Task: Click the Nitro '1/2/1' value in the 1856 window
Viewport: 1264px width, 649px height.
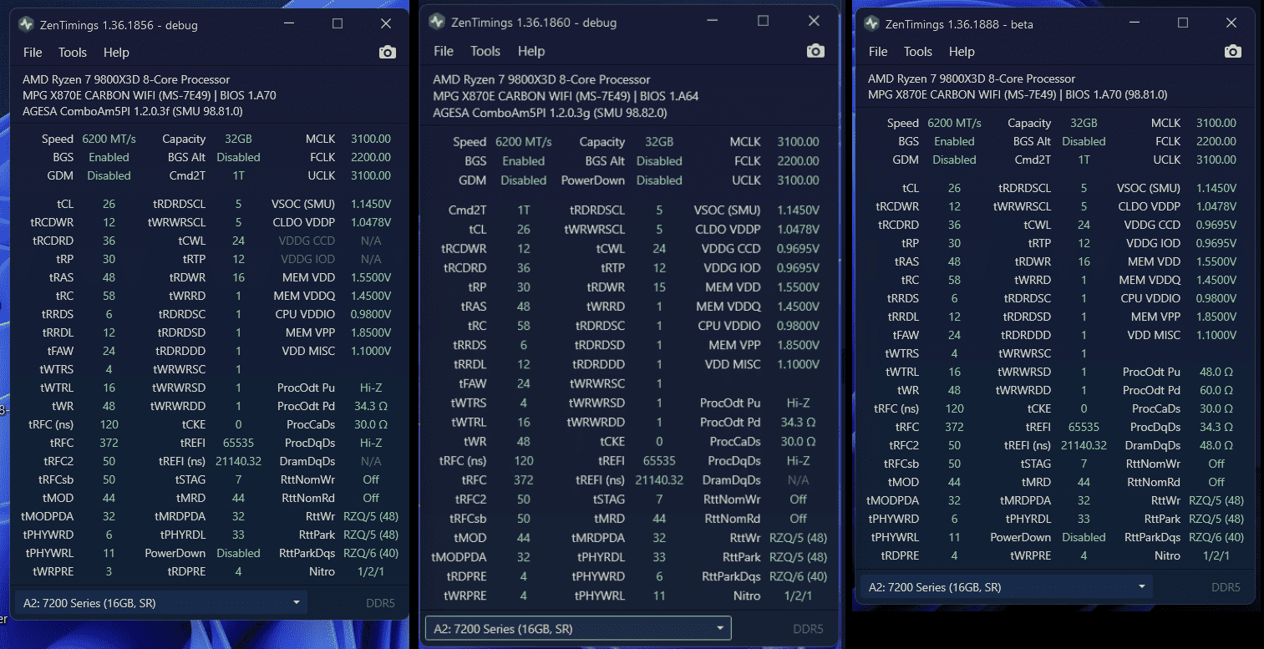Action: pos(371,571)
